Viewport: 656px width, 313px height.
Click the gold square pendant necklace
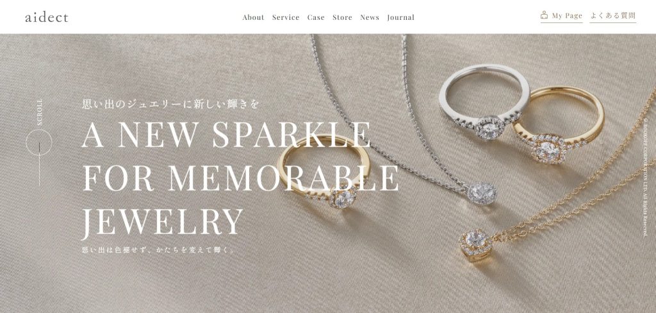[x=476, y=244]
